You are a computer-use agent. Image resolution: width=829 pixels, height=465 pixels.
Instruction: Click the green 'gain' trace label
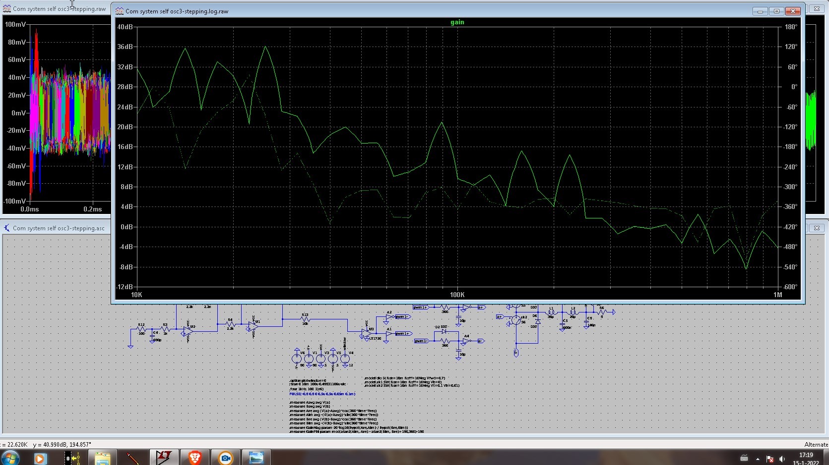click(x=457, y=22)
